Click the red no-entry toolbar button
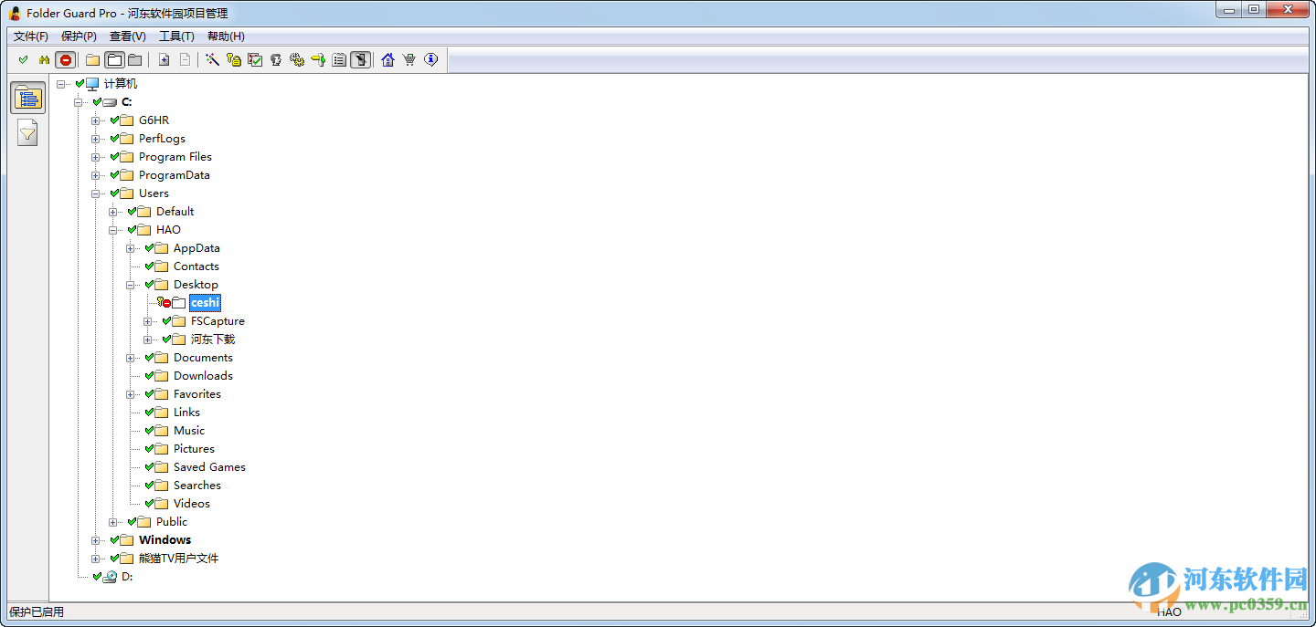 [x=65, y=60]
